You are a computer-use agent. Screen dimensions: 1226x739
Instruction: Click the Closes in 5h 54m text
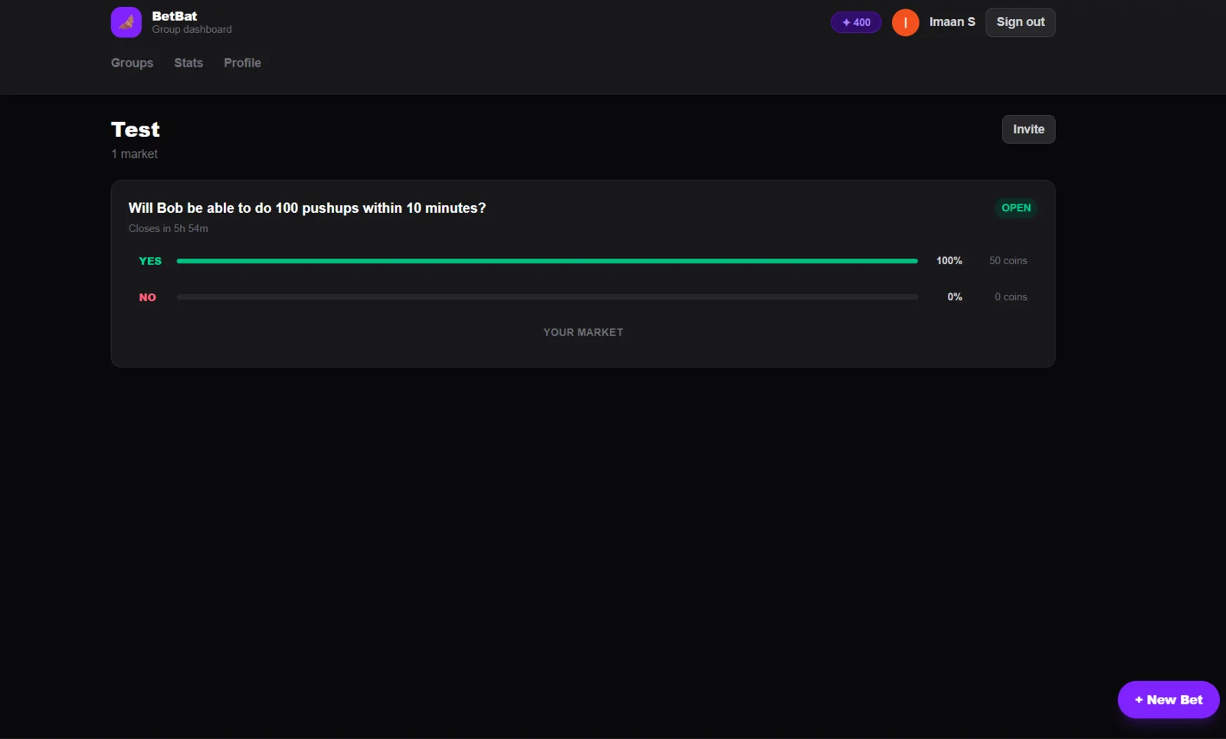[x=168, y=229]
